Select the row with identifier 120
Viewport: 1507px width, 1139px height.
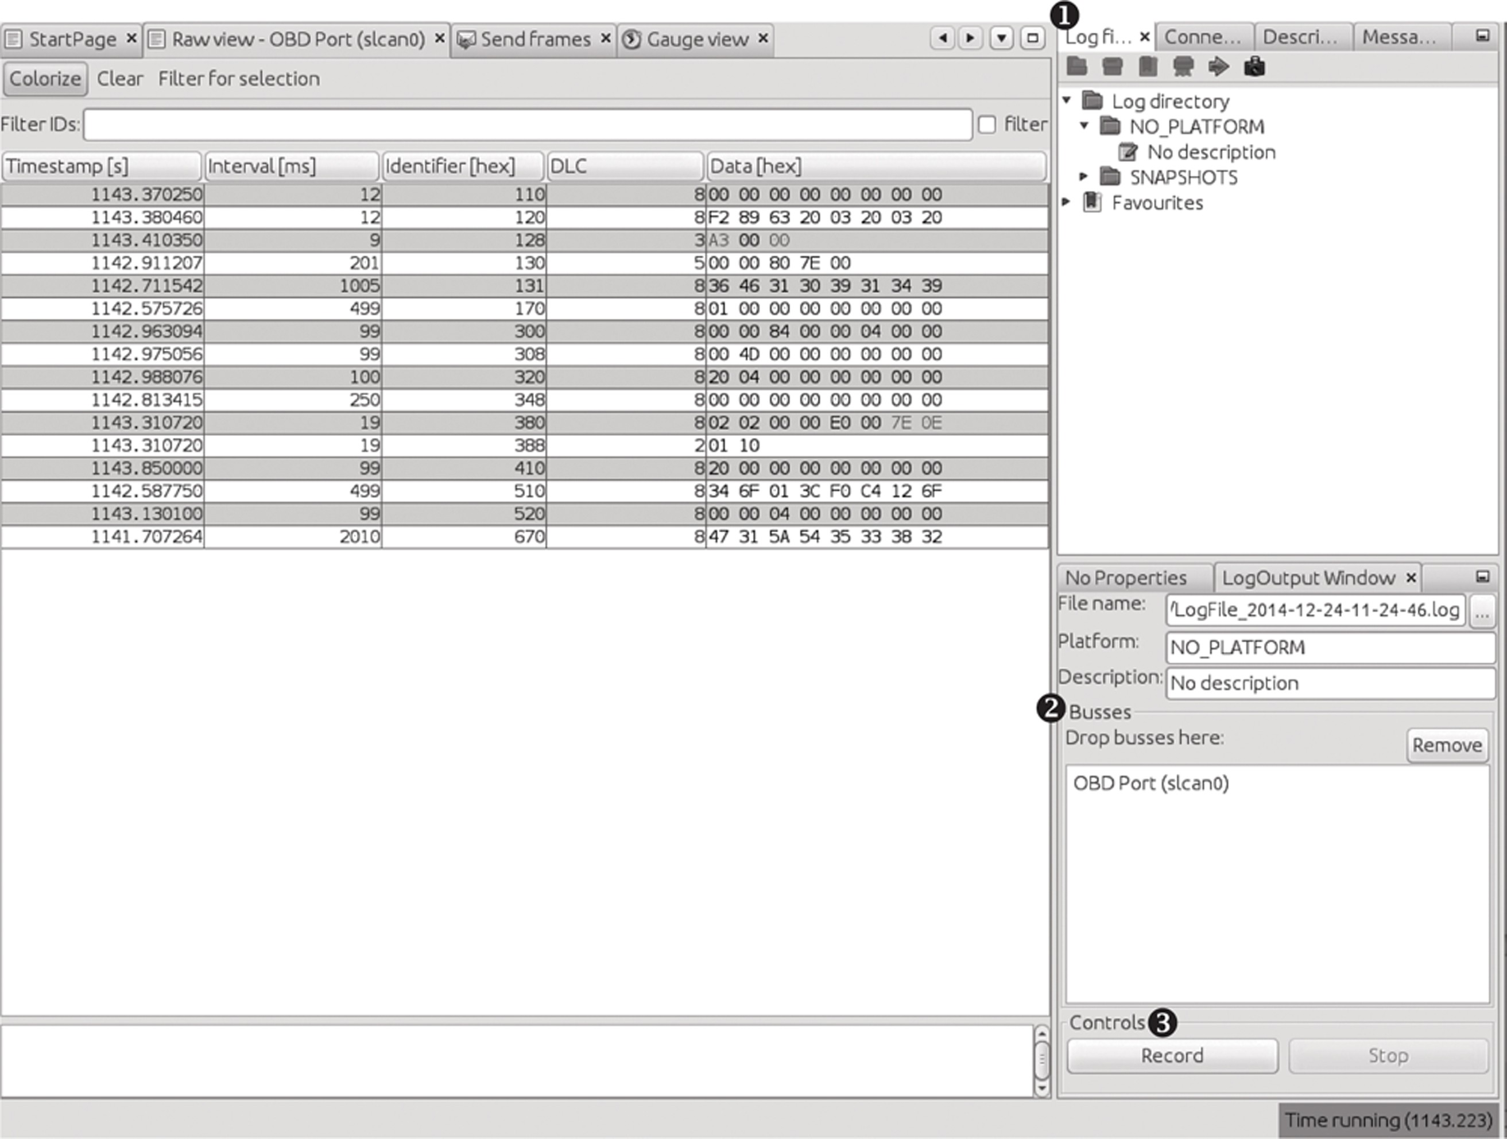525,218
